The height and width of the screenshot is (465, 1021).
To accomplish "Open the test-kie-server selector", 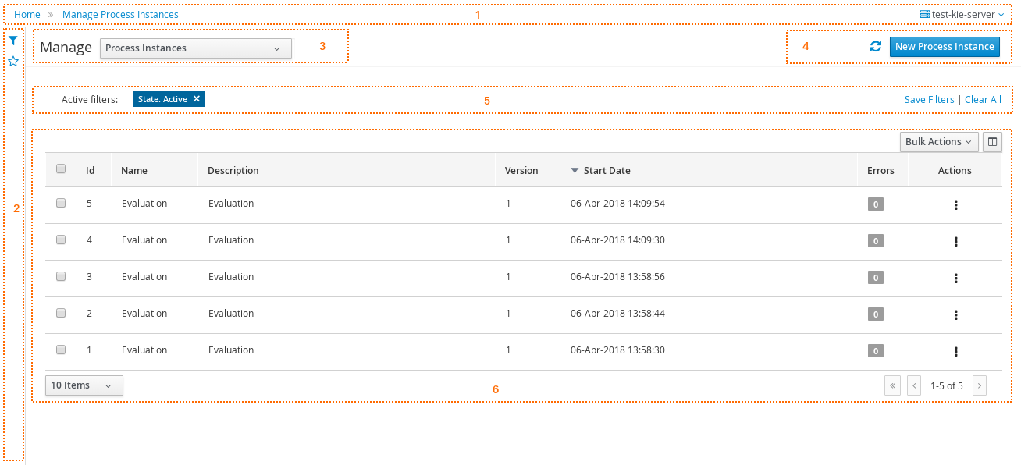I will click(962, 14).
